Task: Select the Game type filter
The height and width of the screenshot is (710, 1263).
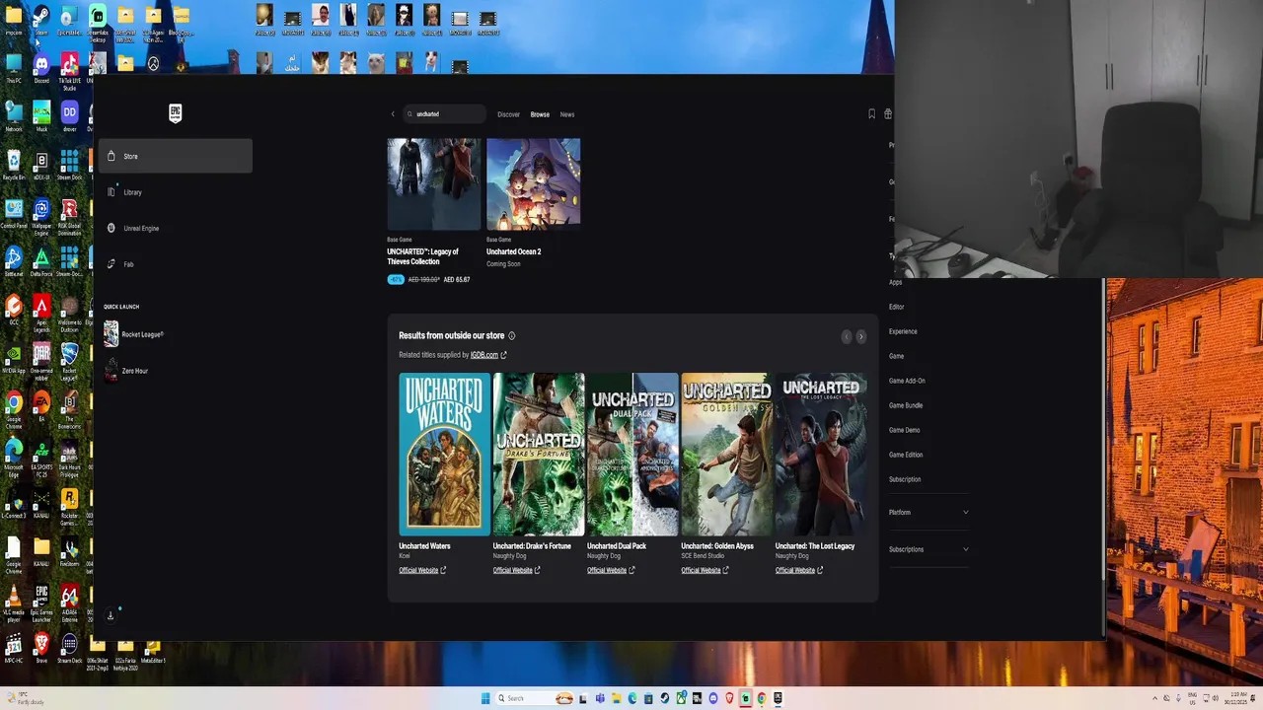Action: tap(896, 356)
